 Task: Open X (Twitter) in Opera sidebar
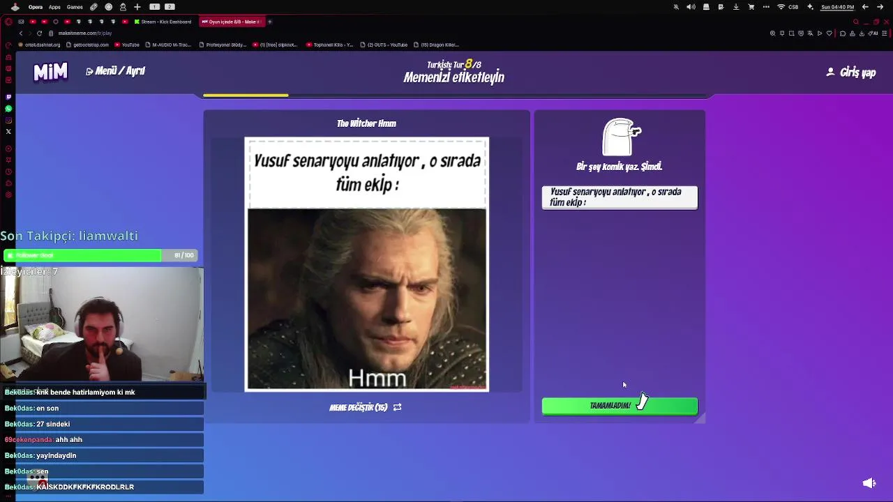[x=8, y=131]
